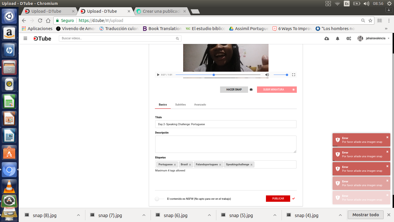
Task: Open the Aplicaciones bookmark
Action: 37,29
